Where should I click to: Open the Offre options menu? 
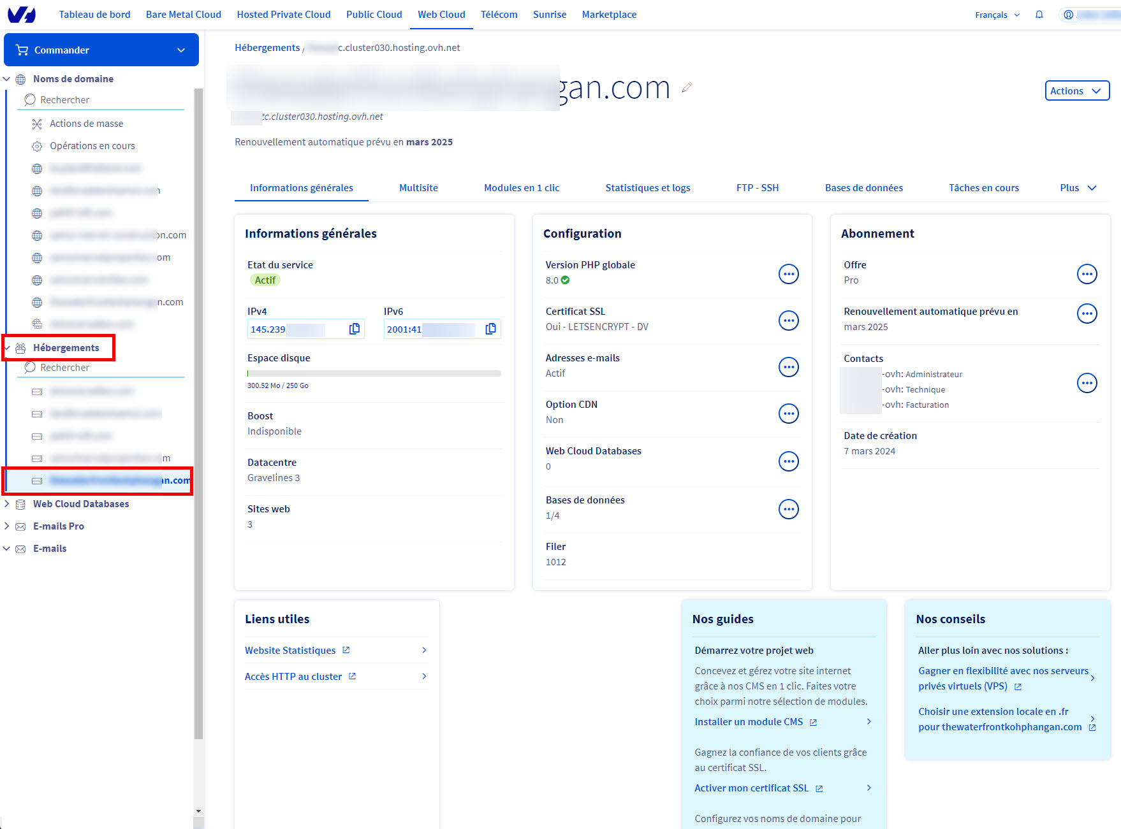coord(1087,274)
